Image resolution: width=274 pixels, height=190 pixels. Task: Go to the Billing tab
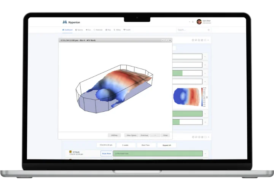(117, 30)
